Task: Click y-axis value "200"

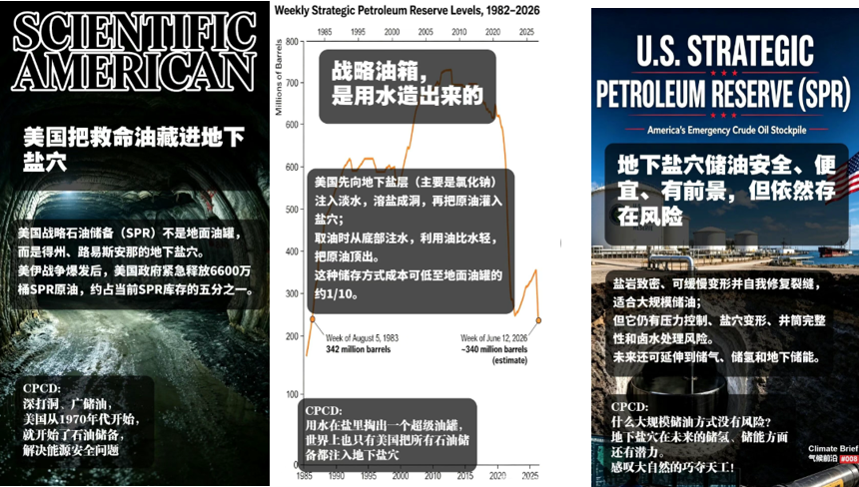Action: [292, 336]
